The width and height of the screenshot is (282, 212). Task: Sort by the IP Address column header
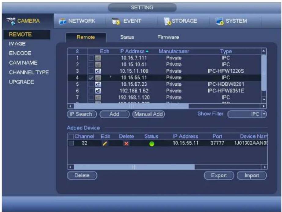click(x=134, y=51)
